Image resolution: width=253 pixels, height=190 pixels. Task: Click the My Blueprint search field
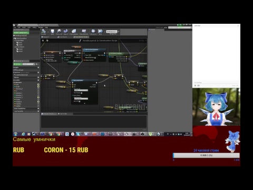coord(28,64)
